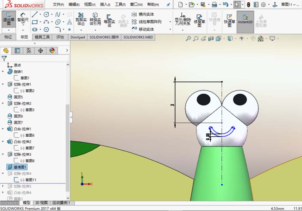This screenshot has width=302, height=211.
Task: Toggle Hide/Show Items in view toolbar
Action: pyautogui.click(x=242, y=38)
